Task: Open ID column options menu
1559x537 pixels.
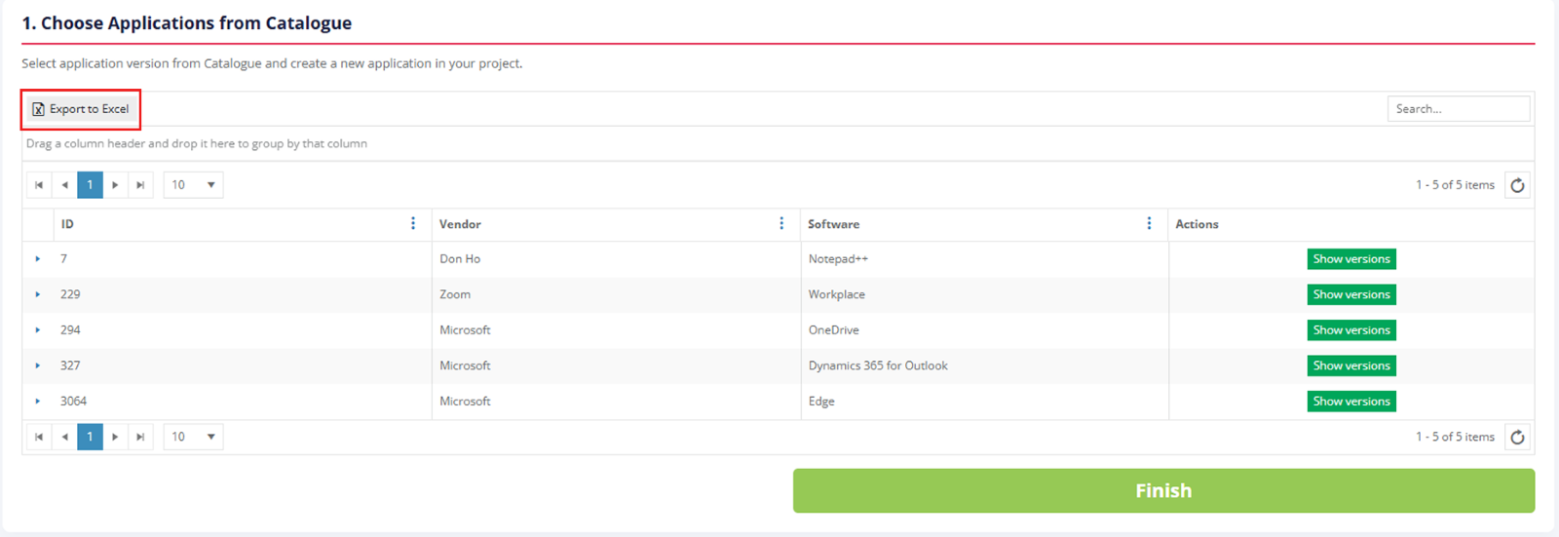Action: click(413, 224)
